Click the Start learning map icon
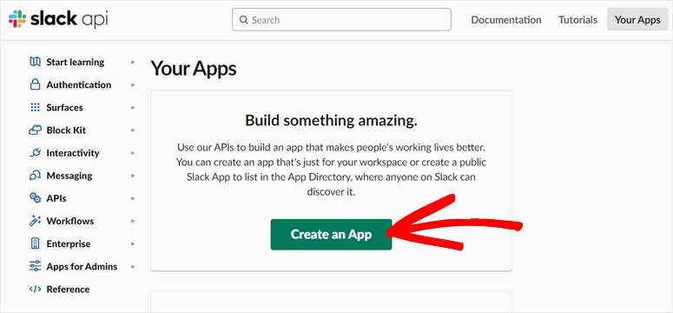This screenshot has height=313, width=673. tap(35, 62)
